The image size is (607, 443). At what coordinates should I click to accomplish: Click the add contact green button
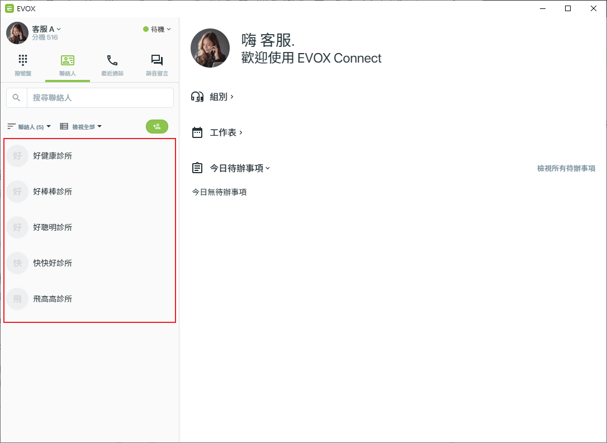coord(157,126)
